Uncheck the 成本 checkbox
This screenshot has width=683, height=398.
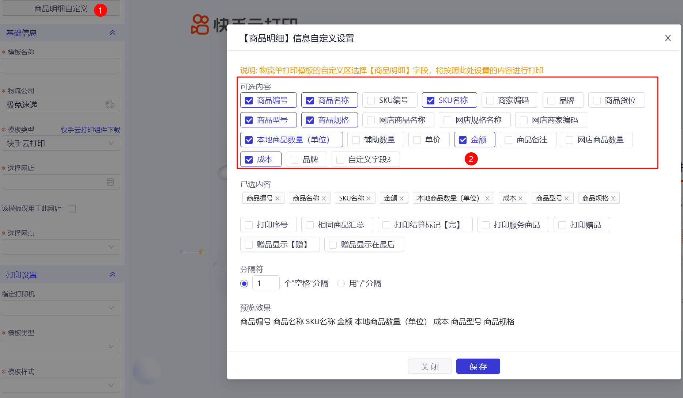249,160
